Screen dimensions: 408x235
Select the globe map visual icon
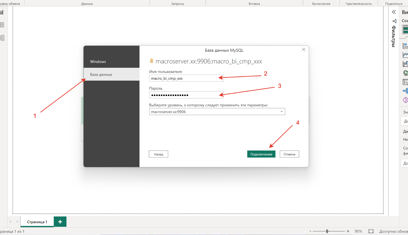405,73
